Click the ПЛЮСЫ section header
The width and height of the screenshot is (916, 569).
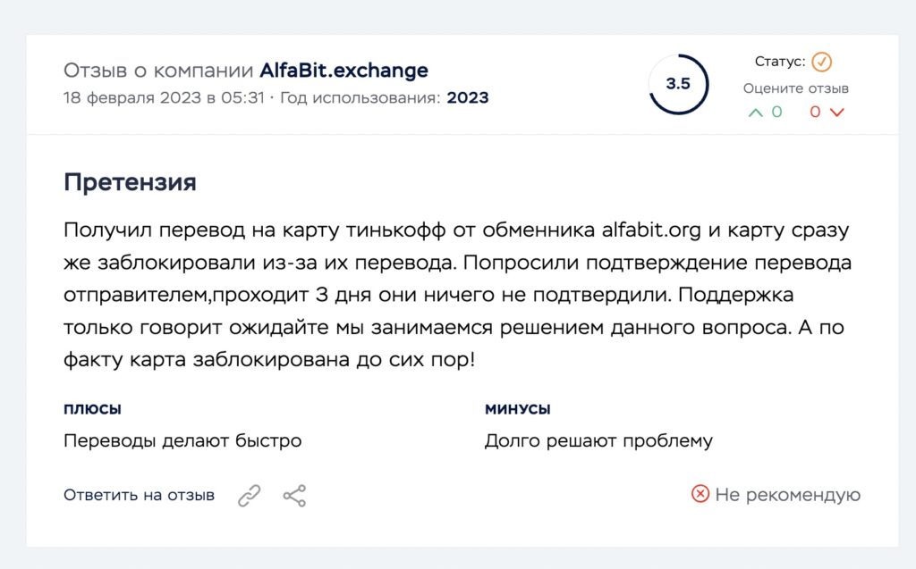click(x=92, y=409)
